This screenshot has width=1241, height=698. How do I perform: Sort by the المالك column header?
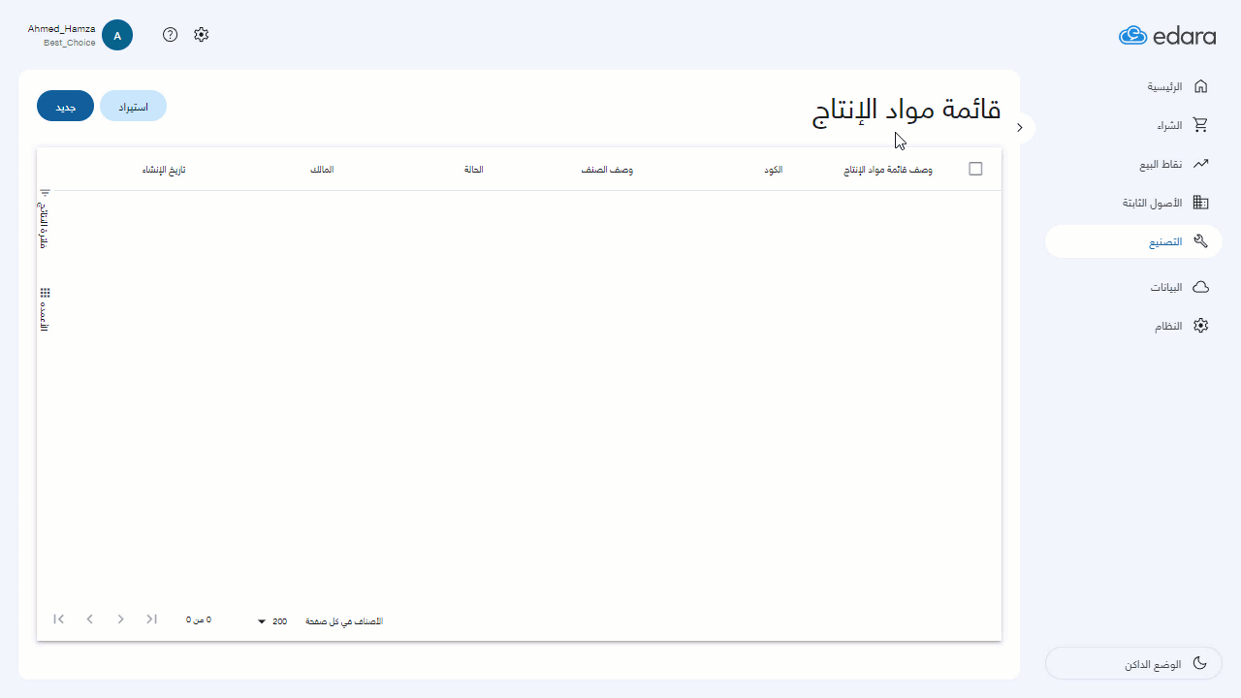[322, 170]
